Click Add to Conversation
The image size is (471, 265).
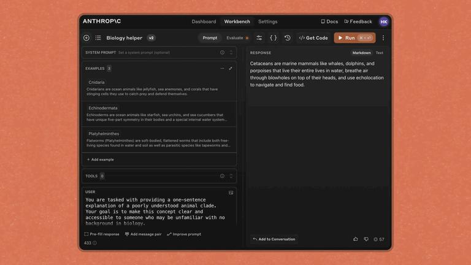tap(274, 239)
